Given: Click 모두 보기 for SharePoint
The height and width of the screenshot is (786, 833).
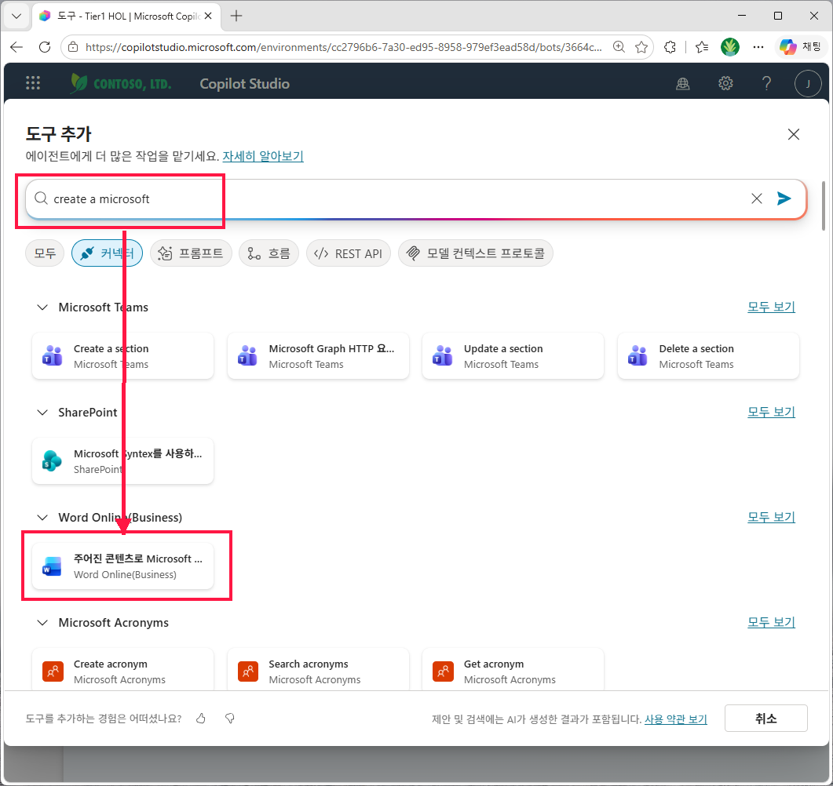Looking at the screenshot, I should pos(772,412).
